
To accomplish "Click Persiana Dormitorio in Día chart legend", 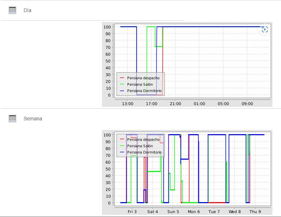I will 144,91.
